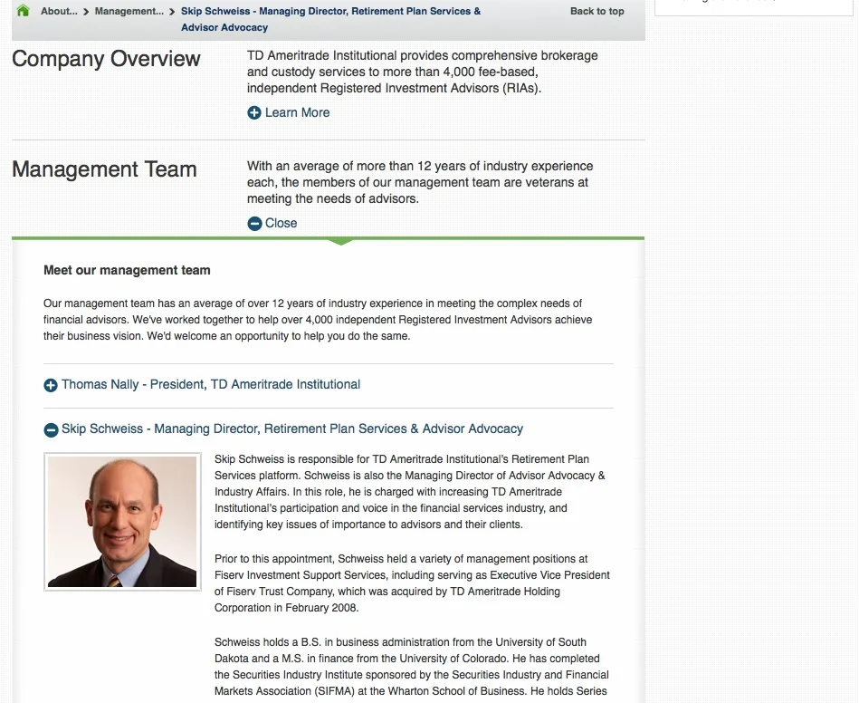Open the About... breadcrumb link
The width and height of the screenshot is (859, 703).
tap(59, 11)
